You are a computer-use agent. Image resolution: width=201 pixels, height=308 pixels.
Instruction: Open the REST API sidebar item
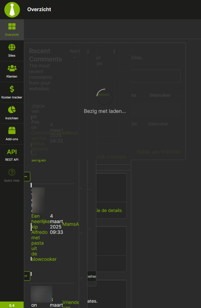12,155
